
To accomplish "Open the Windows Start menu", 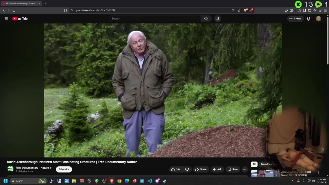I will coord(5,181).
